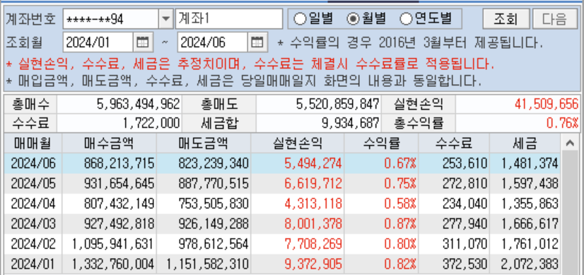
Task: Click total fee value 1,722,000
Action: tap(119, 122)
